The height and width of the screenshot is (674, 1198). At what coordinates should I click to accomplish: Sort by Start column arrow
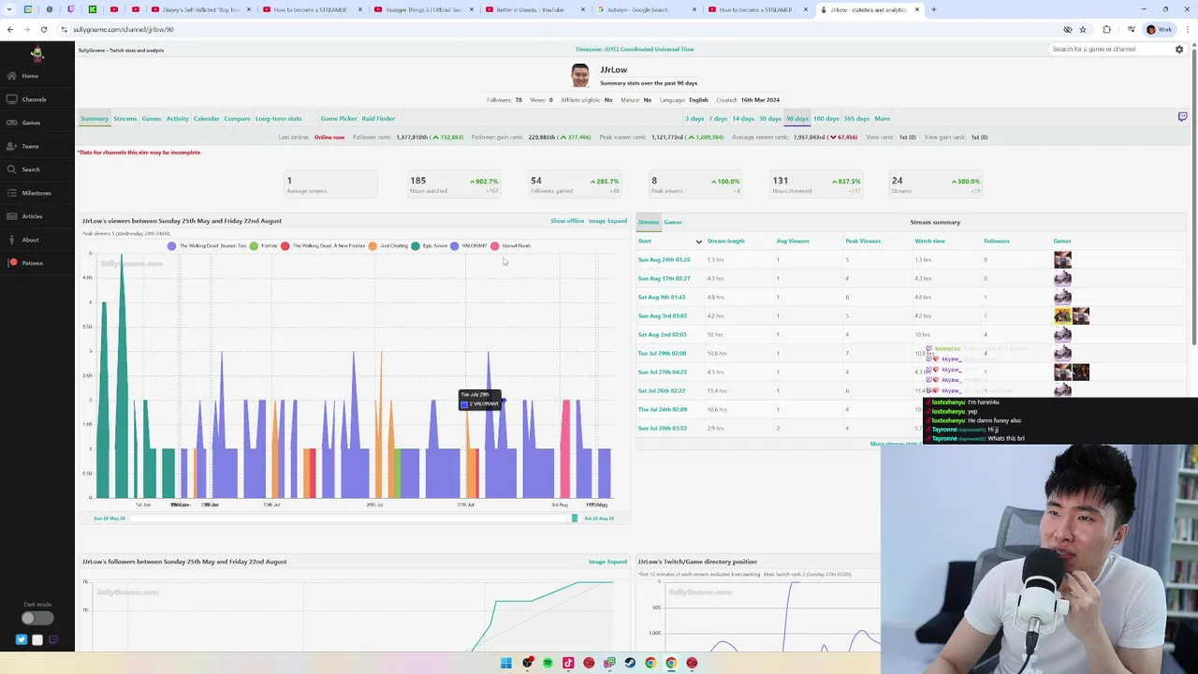[x=698, y=242]
